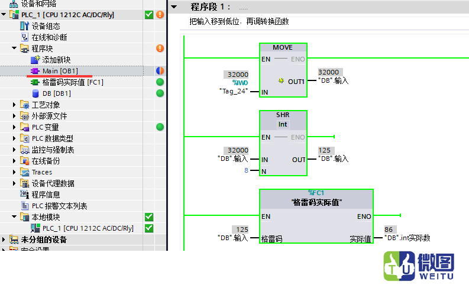Click the PLC 变量 folder icon
The image size is (469, 291).
[24, 127]
